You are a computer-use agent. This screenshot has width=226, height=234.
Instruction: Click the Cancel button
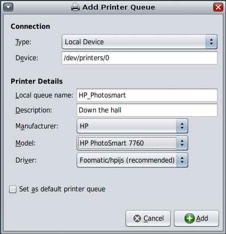[x=148, y=219]
